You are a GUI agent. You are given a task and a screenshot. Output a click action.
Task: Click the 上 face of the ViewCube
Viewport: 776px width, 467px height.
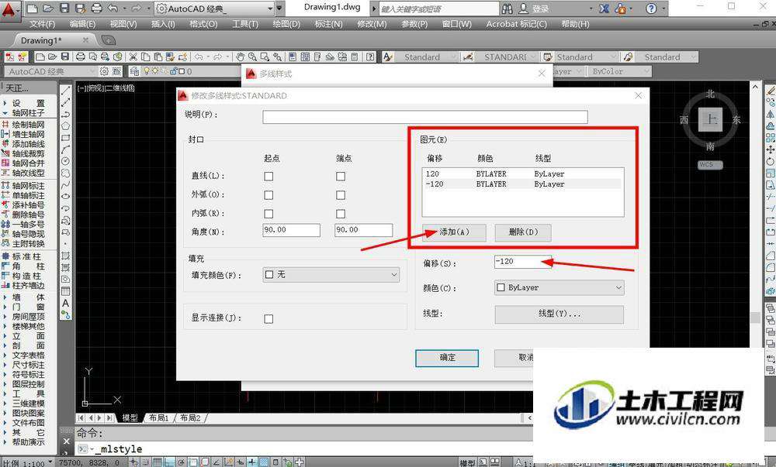click(x=710, y=119)
